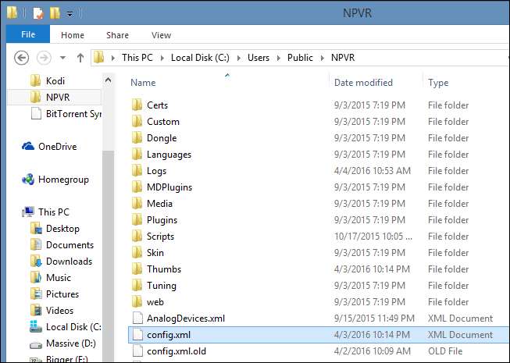Click the 'Languages' folder name
510x363 pixels.
click(169, 155)
